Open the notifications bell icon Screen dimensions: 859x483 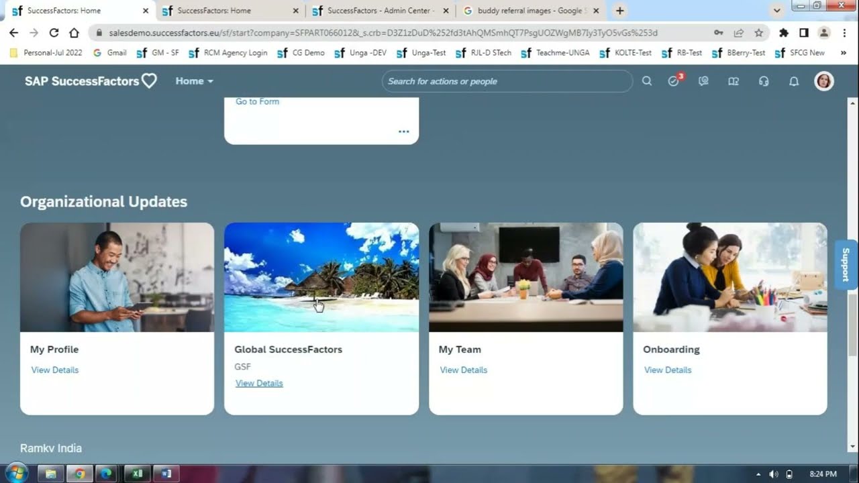point(794,81)
